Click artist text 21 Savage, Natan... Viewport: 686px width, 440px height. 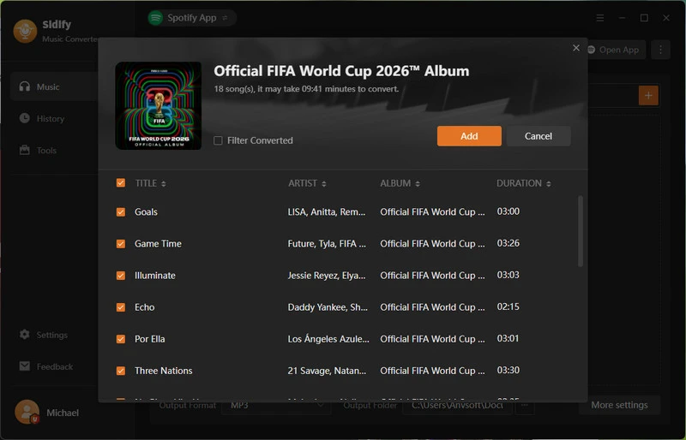click(327, 371)
